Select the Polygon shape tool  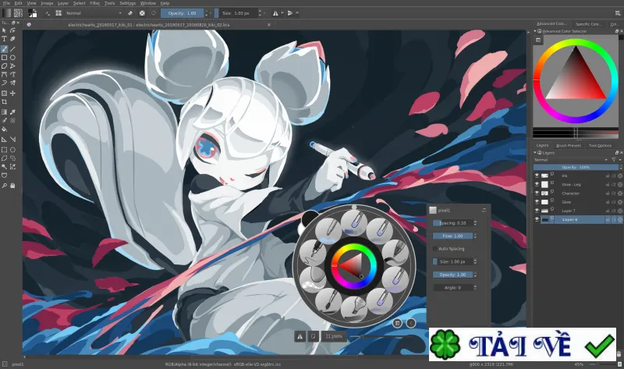pyautogui.click(x=4, y=66)
